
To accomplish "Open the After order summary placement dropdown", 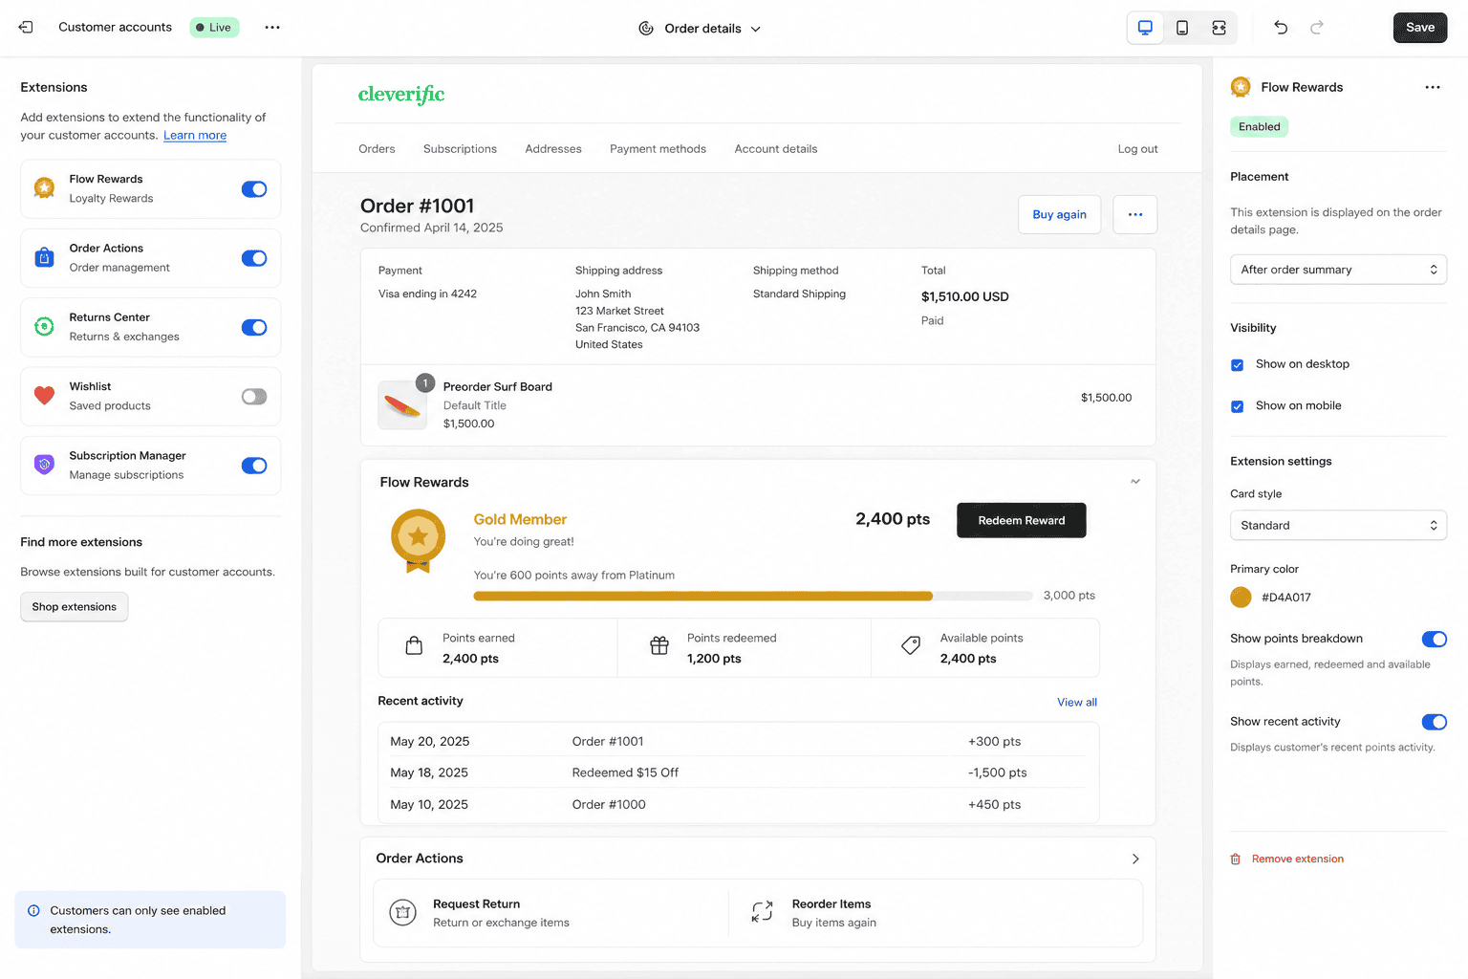I will tap(1338, 270).
